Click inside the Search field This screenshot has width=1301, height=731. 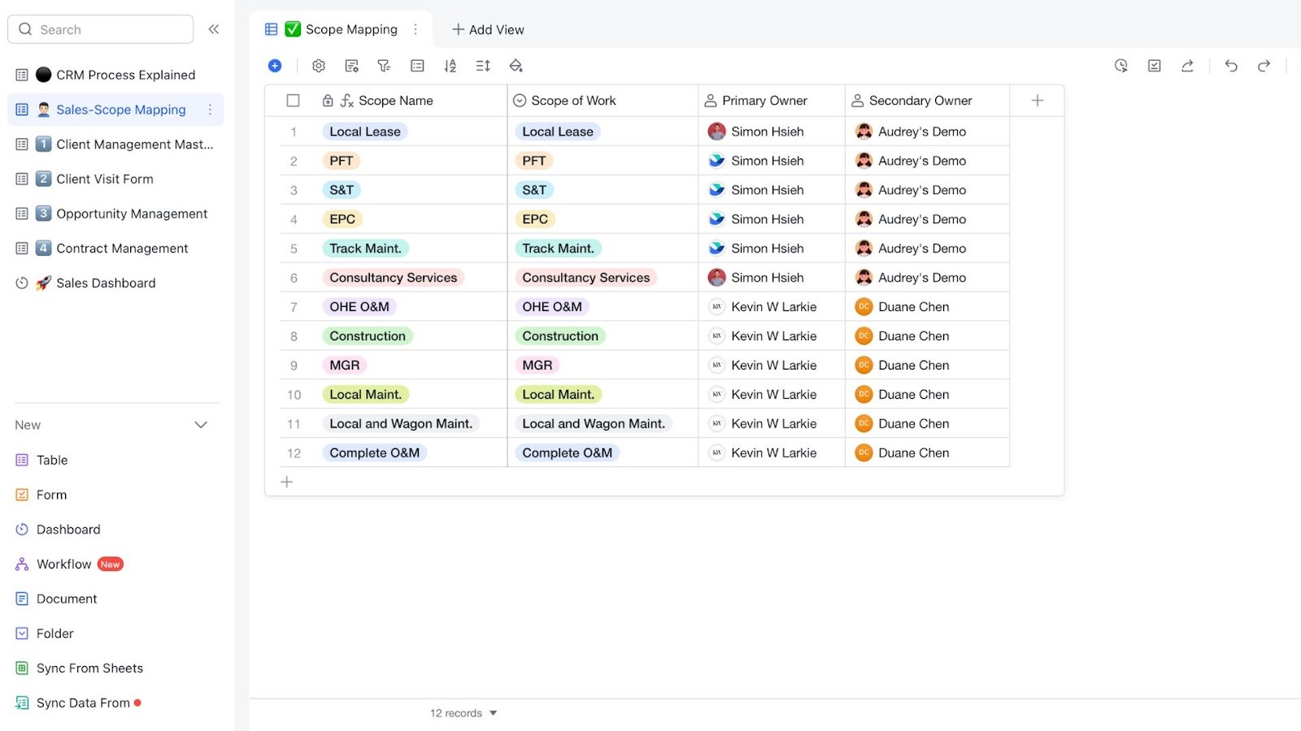coord(100,28)
